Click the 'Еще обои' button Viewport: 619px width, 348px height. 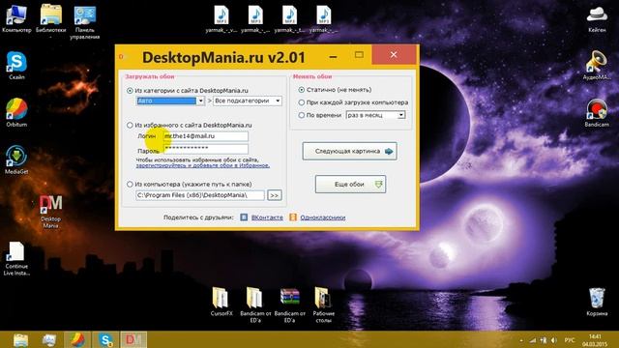click(350, 185)
